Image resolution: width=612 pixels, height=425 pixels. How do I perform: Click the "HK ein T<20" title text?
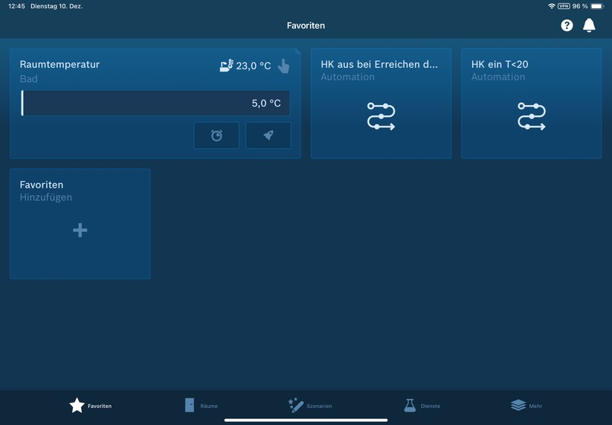pos(500,65)
